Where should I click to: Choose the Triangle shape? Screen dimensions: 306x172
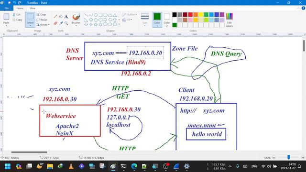(115, 15)
